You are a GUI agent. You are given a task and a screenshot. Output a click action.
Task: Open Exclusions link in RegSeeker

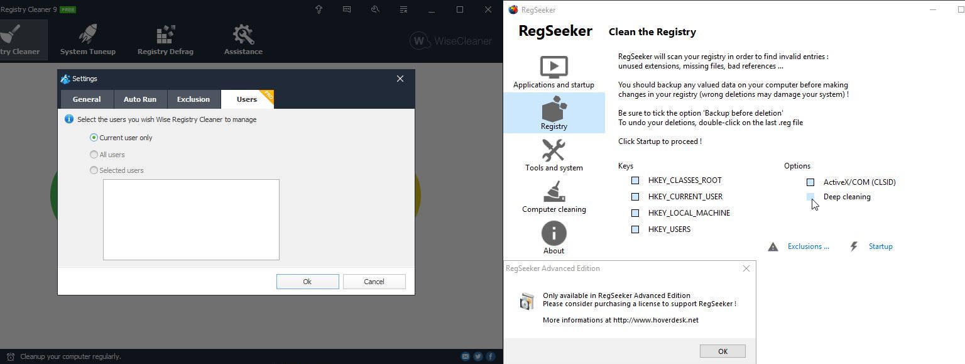tap(808, 246)
